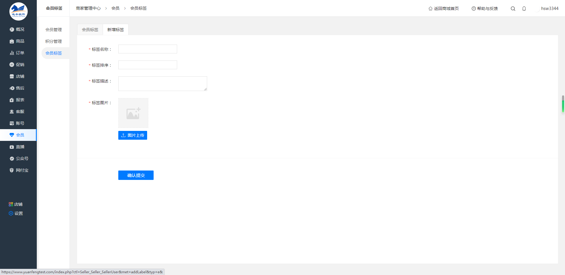This screenshot has height=275, width=565.
Task: Open the 商品 products sidebar item
Action: click(17, 41)
